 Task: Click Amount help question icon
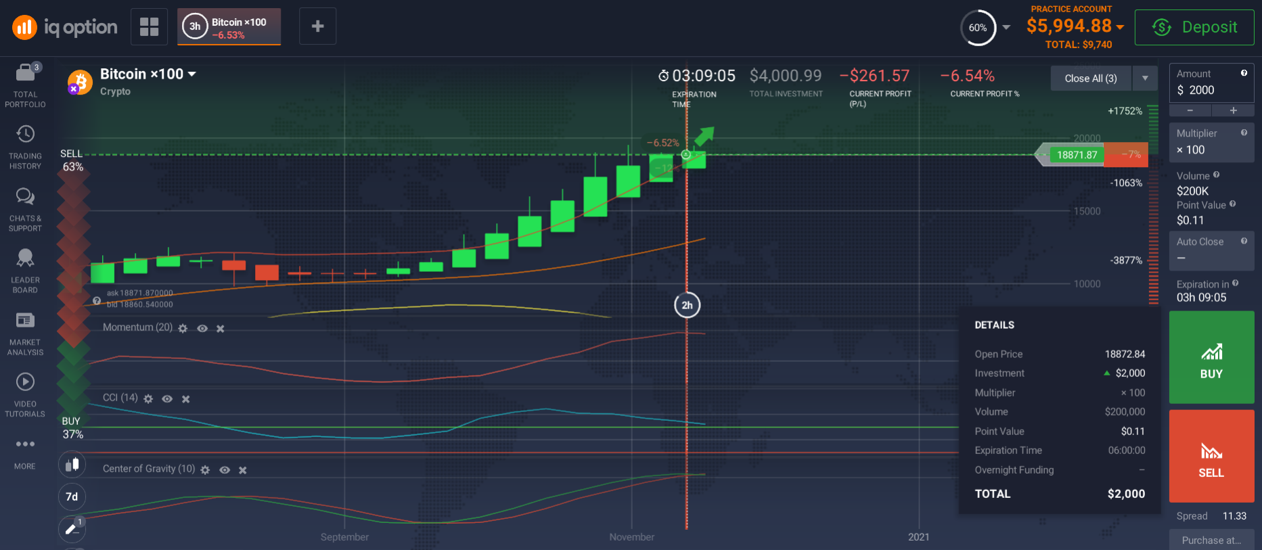click(x=1244, y=73)
